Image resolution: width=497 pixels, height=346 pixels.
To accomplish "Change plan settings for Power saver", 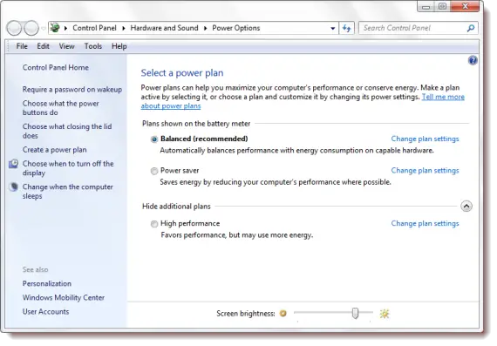I will click(425, 171).
